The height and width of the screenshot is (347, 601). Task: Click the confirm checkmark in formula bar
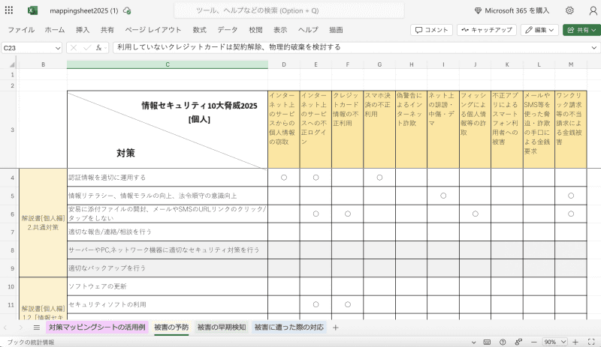click(x=87, y=48)
